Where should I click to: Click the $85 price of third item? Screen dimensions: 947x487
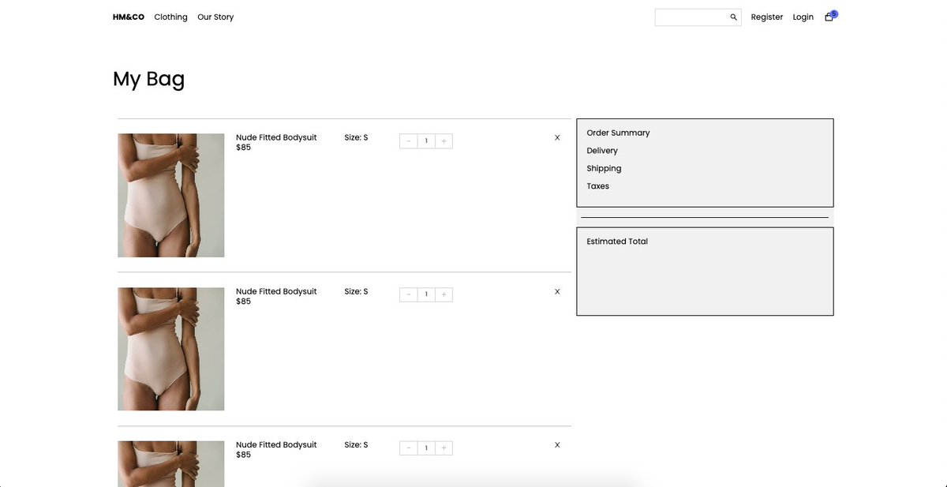[243, 455]
